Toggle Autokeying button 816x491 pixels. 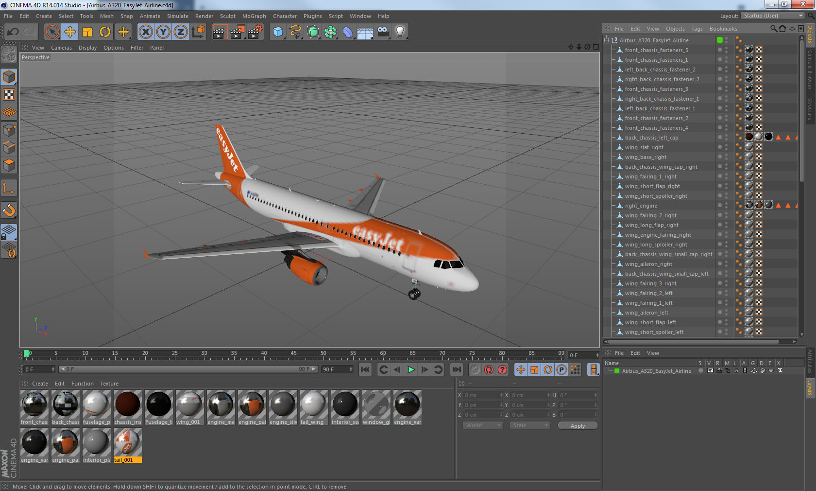(x=489, y=370)
